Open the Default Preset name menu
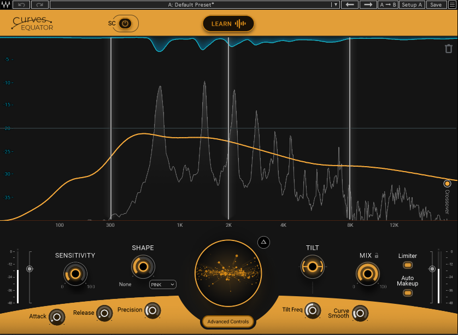Viewport: 458px width, 335px height. (191, 5)
